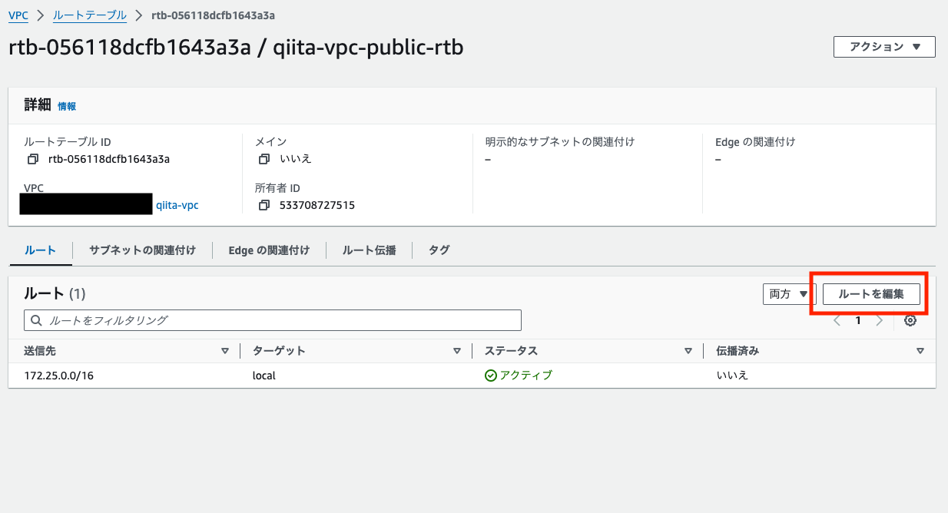Open the 送信先 column filter dropdown
Viewport: 948px width, 513px height.
[x=225, y=350]
